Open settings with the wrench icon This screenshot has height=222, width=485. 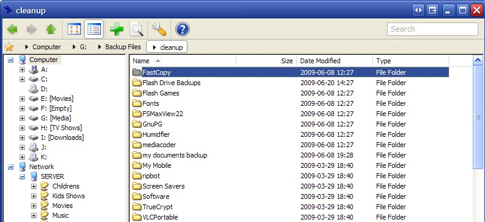click(159, 29)
